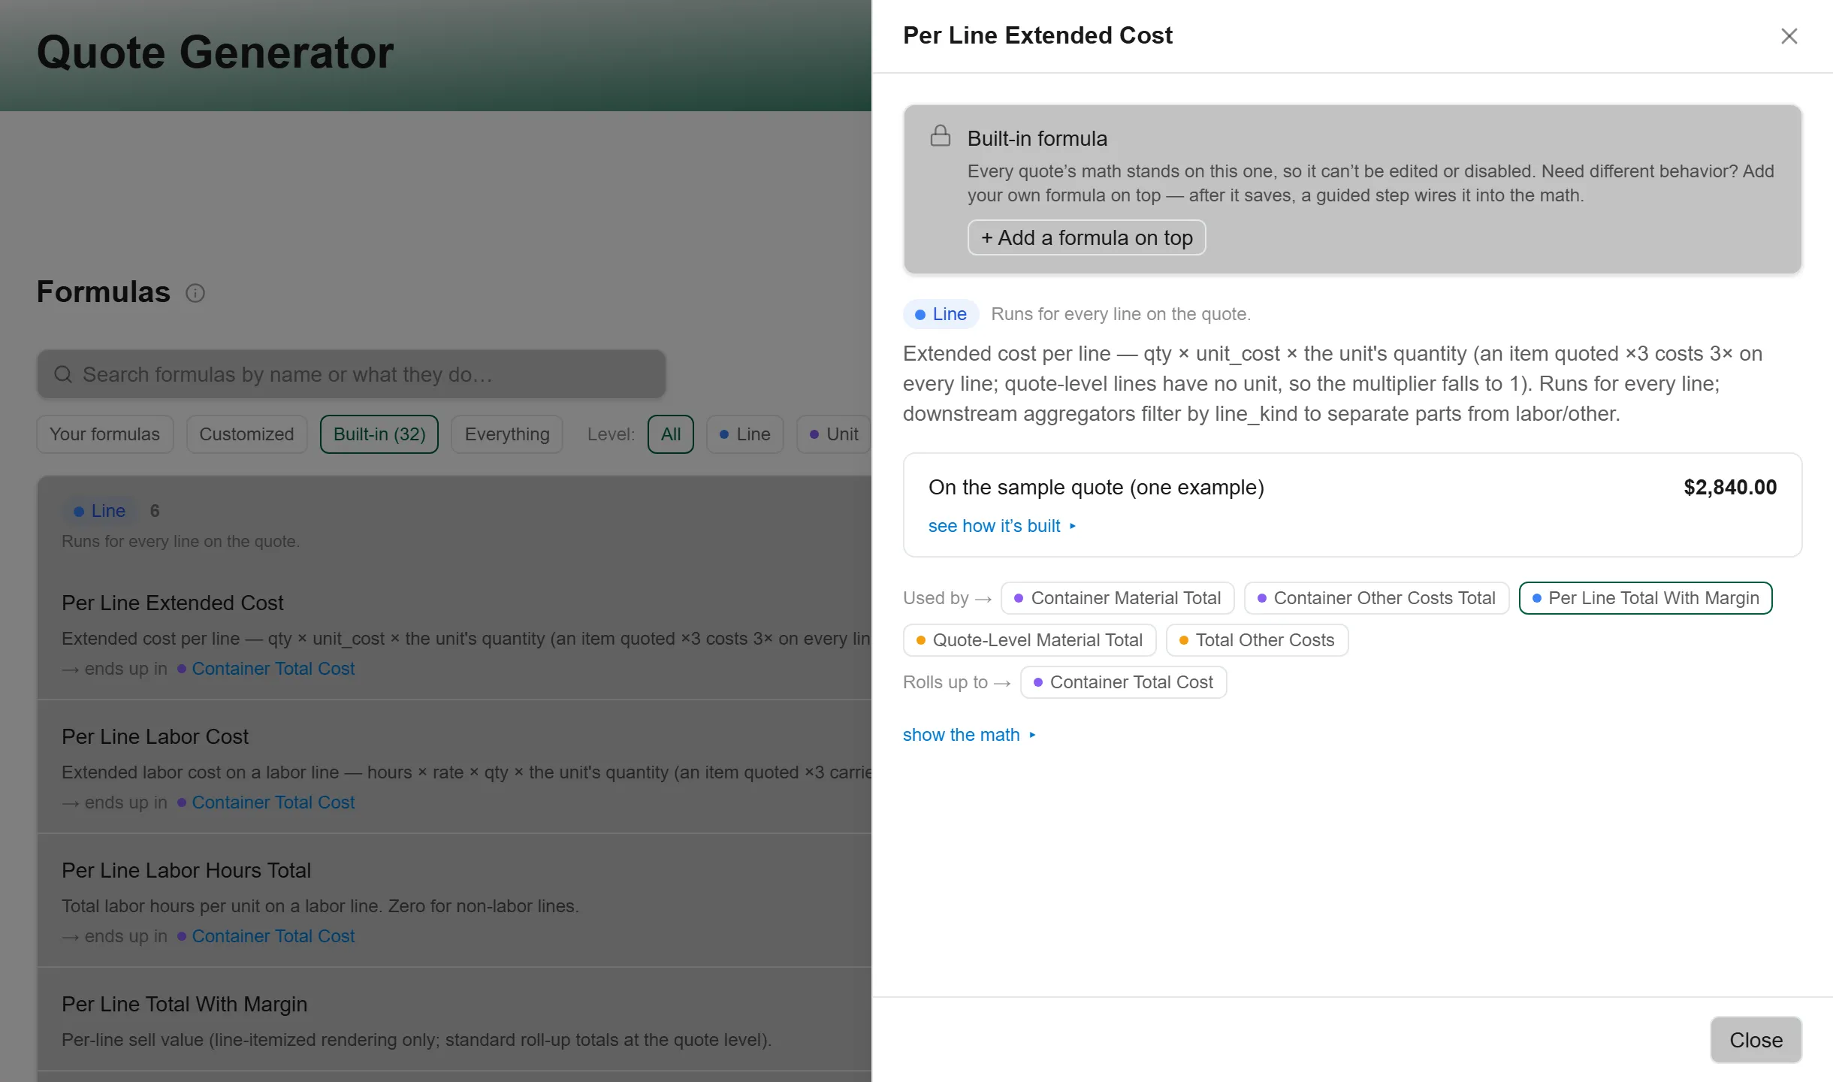Open the Container Other Costs Total chip

(1376, 598)
